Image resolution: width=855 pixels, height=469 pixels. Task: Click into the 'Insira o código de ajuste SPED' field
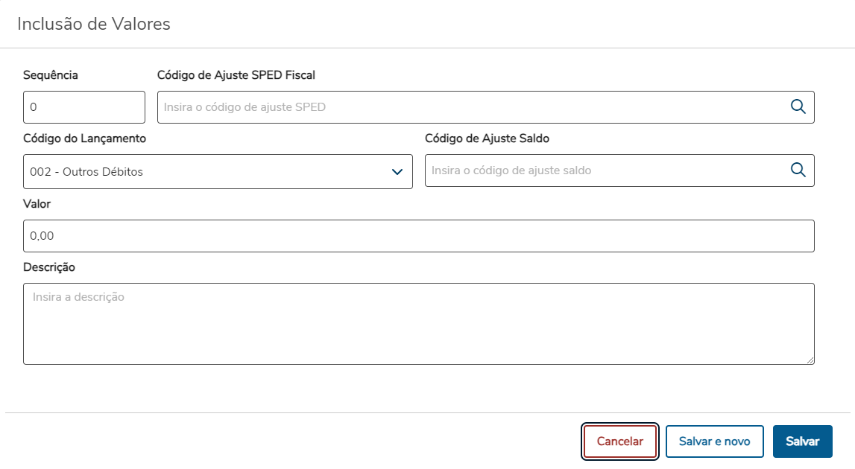tap(470, 107)
